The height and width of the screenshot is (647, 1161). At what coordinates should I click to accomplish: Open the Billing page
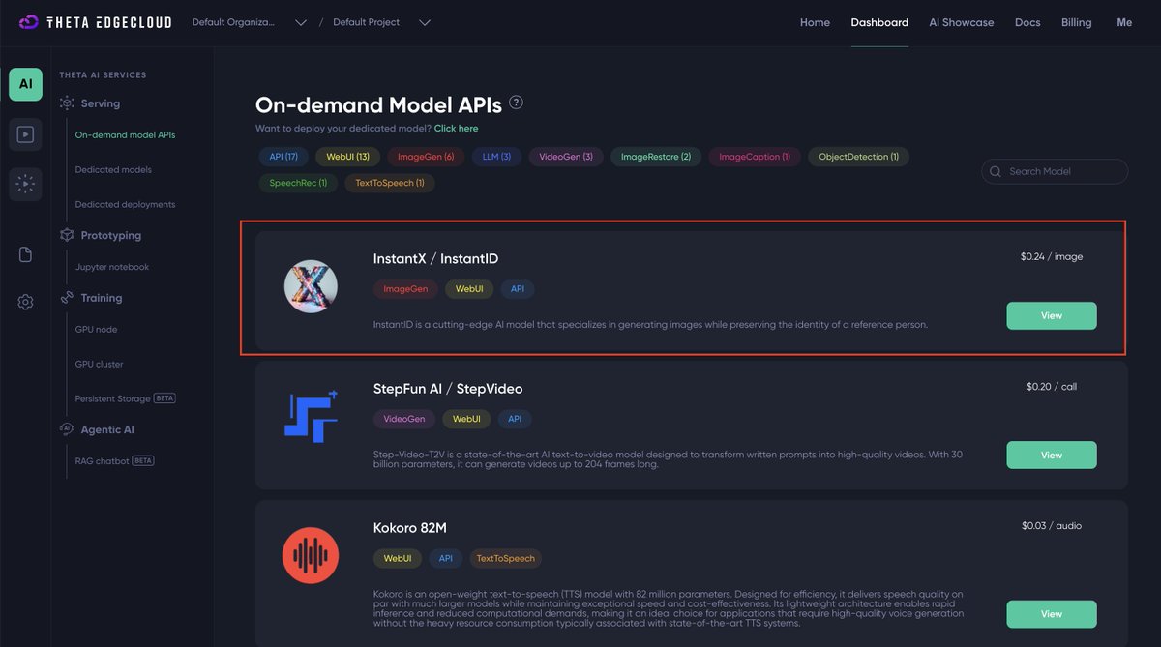pyautogui.click(x=1076, y=22)
